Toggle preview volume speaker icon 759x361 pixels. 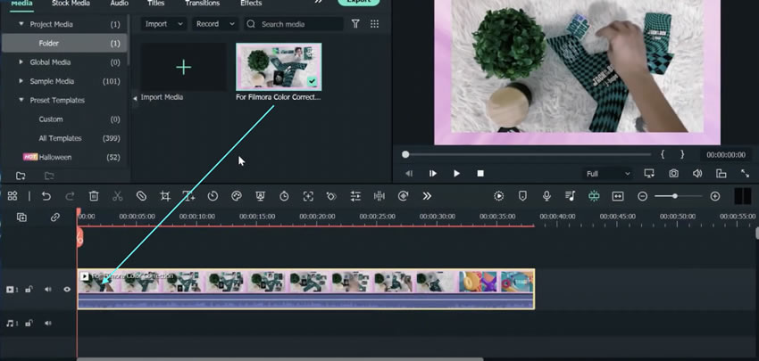(697, 174)
